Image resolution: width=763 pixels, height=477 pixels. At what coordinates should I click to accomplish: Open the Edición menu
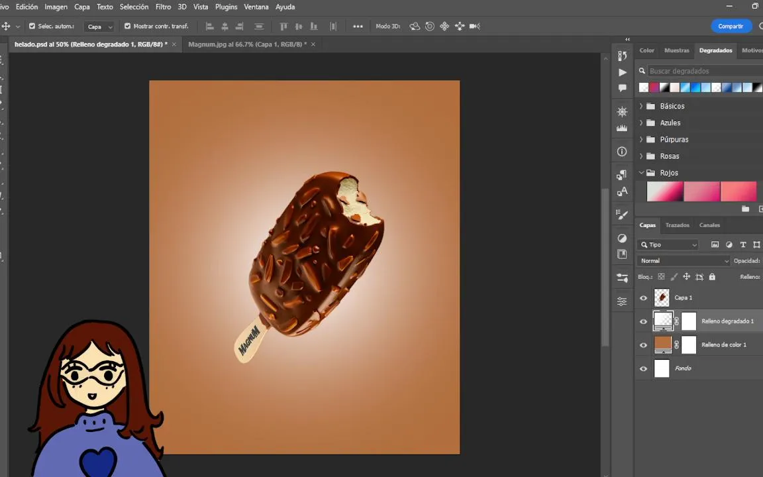click(26, 7)
